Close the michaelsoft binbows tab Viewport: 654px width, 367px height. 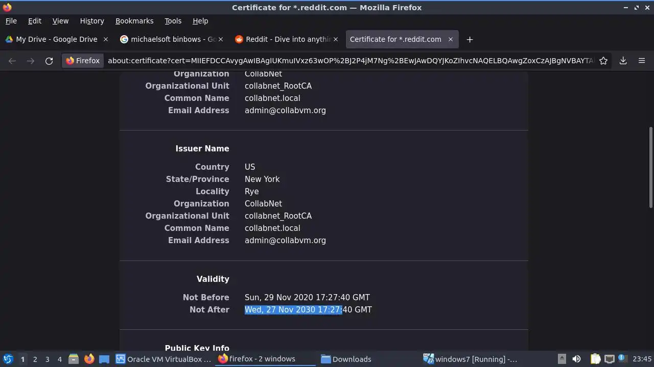click(x=221, y=39)
